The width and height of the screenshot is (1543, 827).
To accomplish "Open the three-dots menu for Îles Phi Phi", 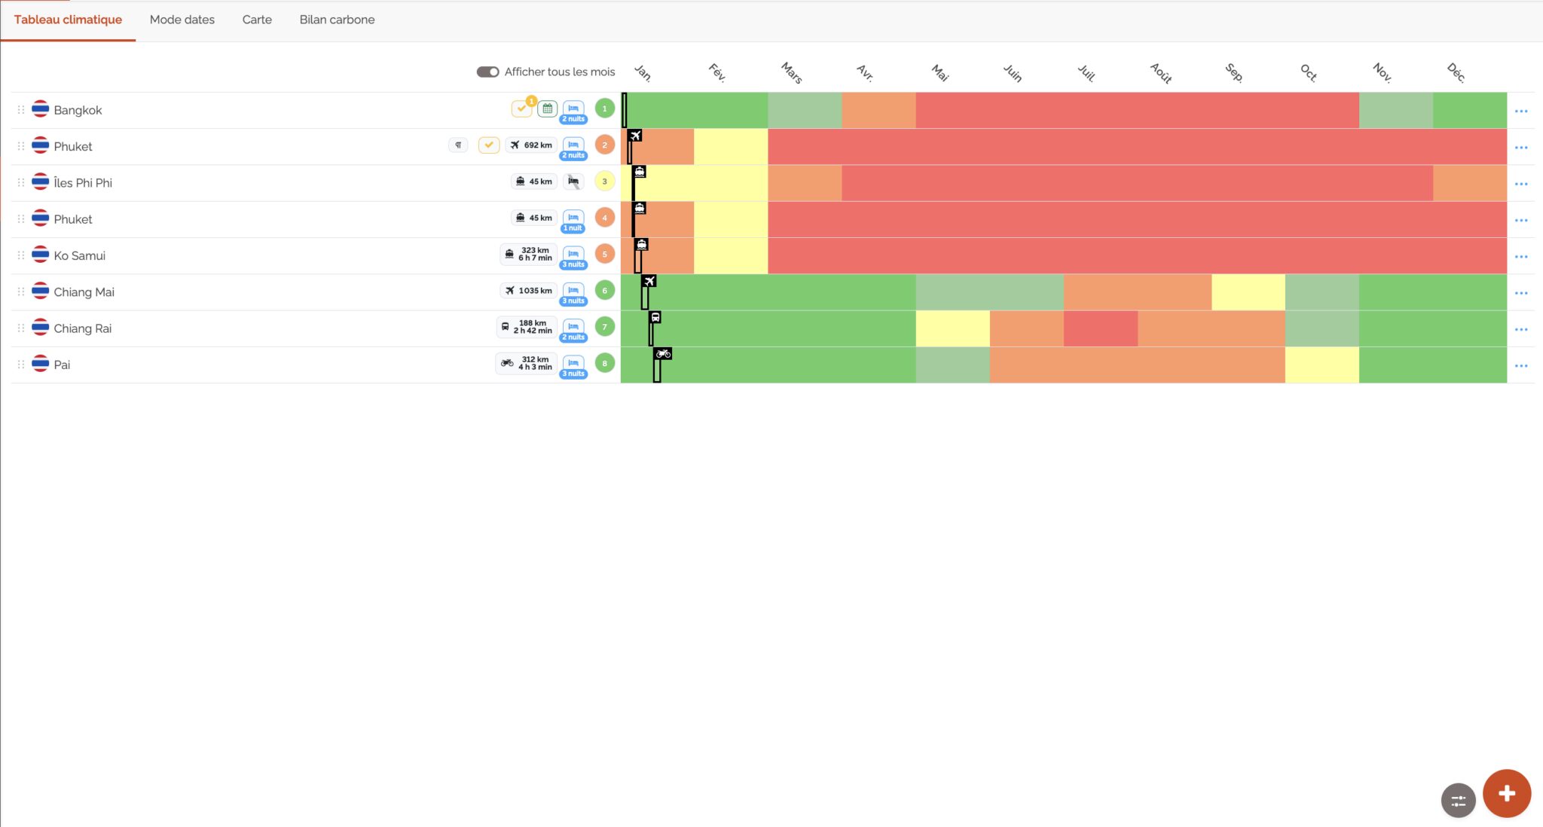I will [x=1521, y=184].
